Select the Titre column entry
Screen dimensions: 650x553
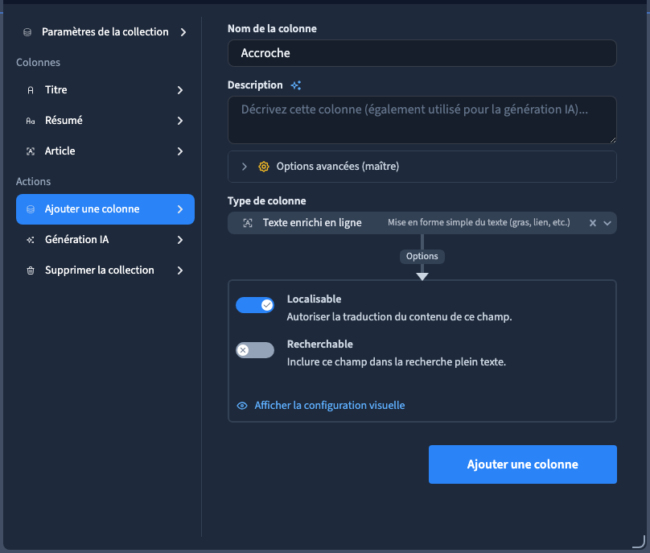click(x=105, y=90)
